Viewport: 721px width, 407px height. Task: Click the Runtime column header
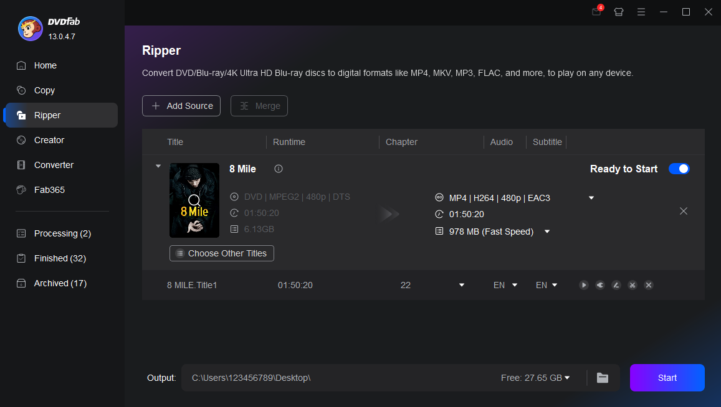click(x=289, y=142)
